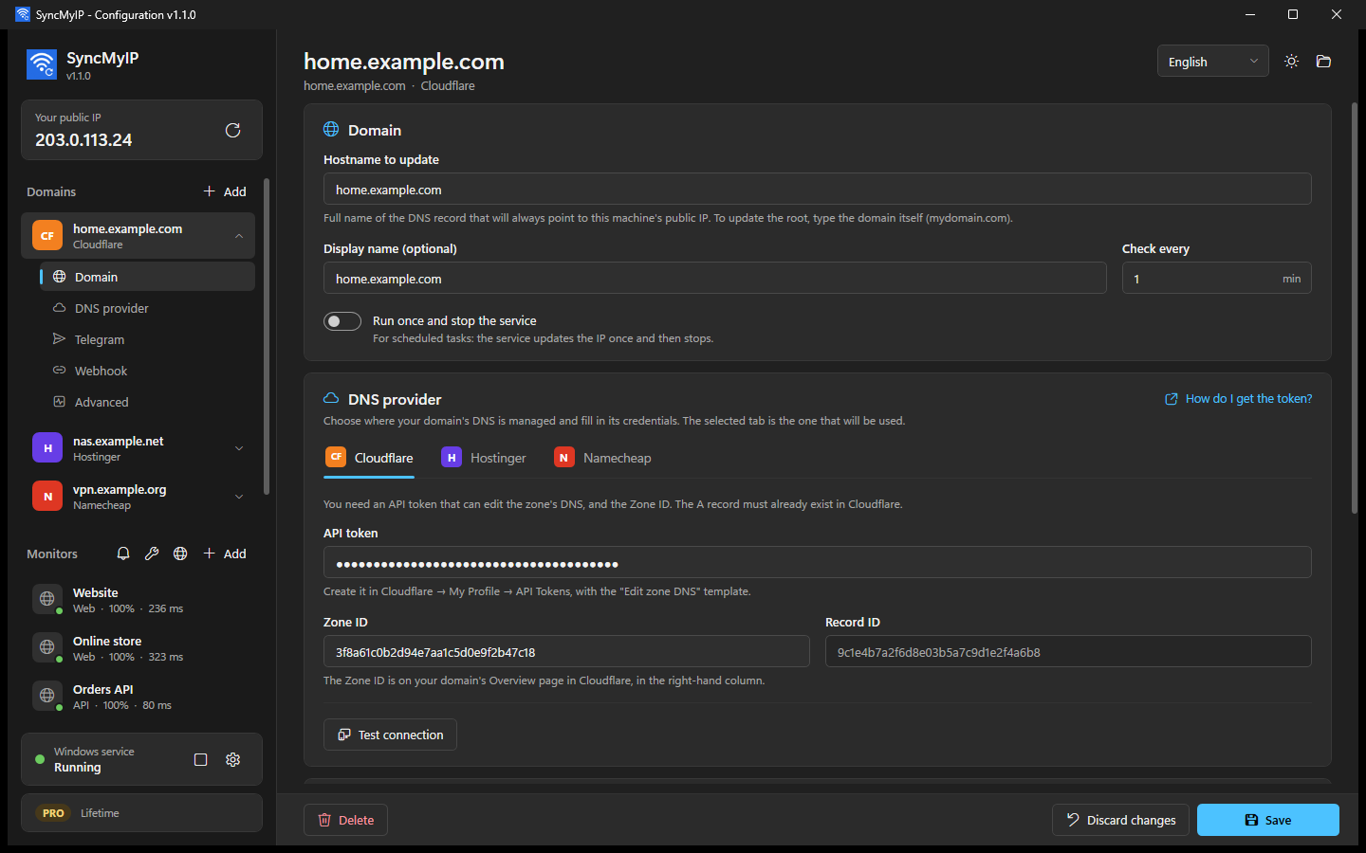1366x853 pixels.
Task: Switch to the Cloudflare provider tab
Action: [x=370, y=458]
